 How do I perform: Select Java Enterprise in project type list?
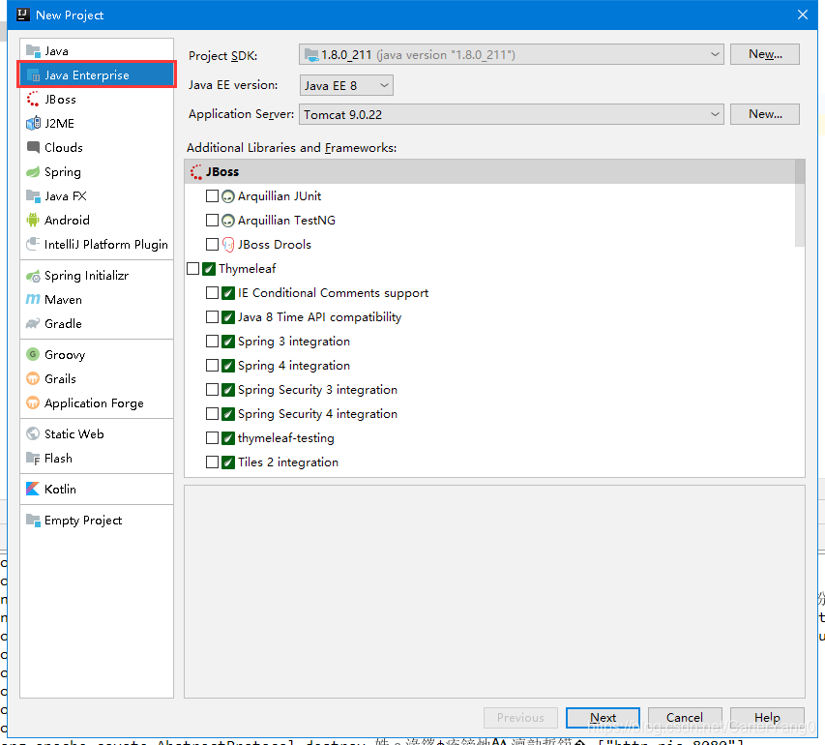(x=97, y=75)
